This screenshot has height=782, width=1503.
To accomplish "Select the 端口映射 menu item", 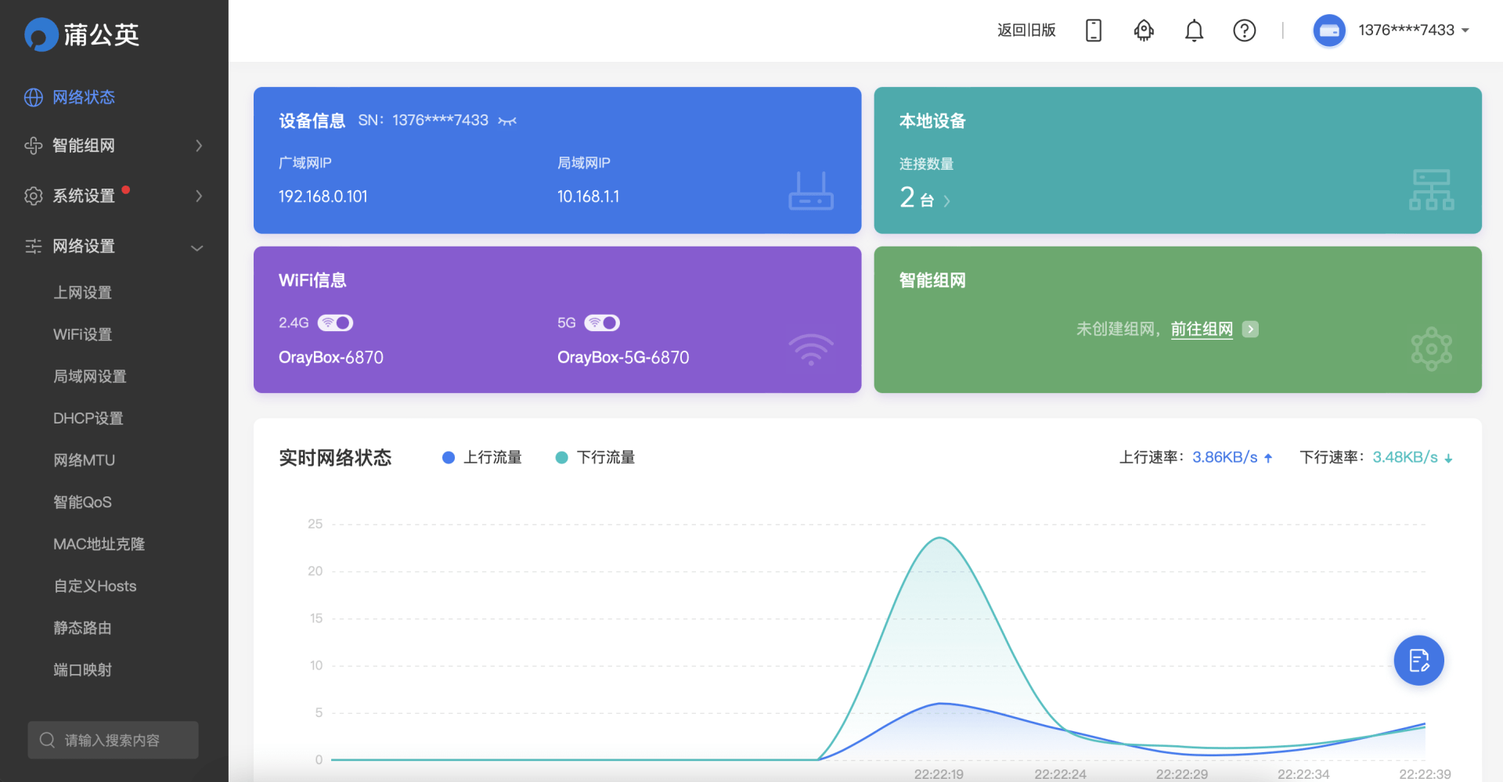I will (x=83, y=669).
